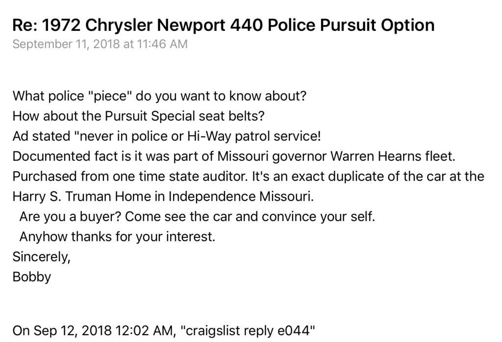Click the signature name "Bobby"
502x342 pixels.
tap(32, 277)
